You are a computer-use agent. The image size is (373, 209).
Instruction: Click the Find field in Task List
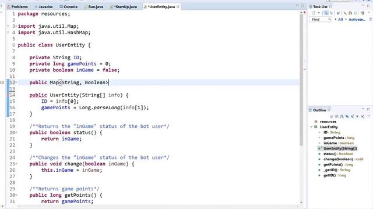click(320, 19)
